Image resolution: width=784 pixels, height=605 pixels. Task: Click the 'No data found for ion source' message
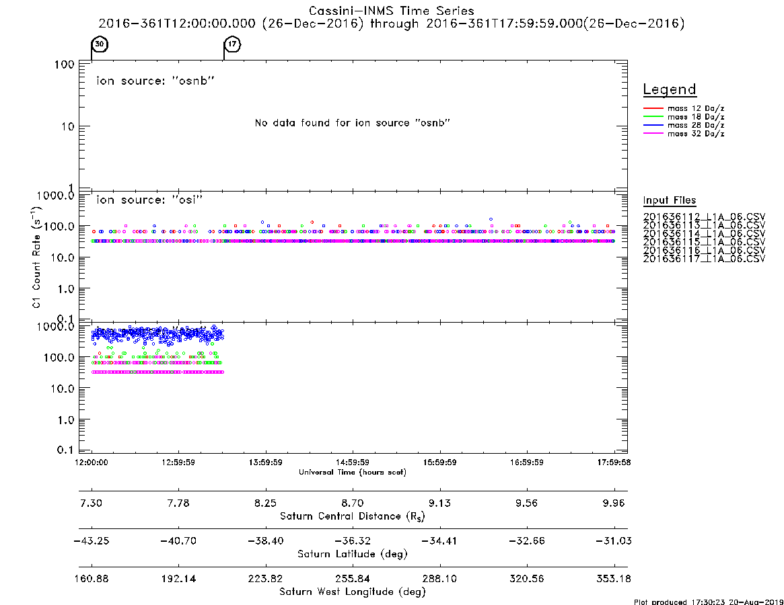point(353,123)
